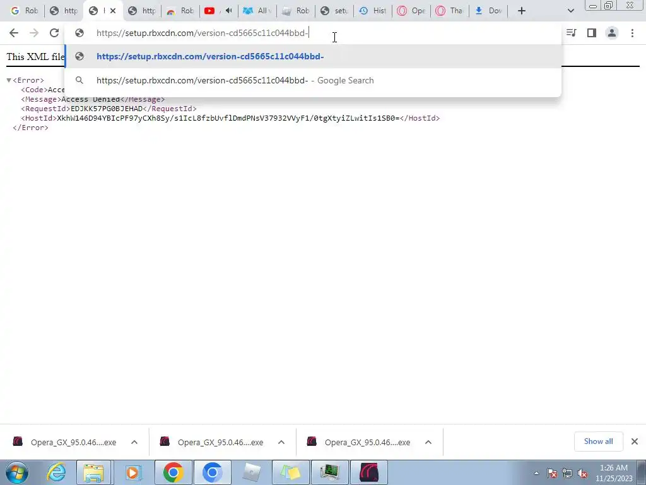This screenshot has height=485, width=646.
Task: Open the Chrome profile avatar
Action: tap(612, 33)
